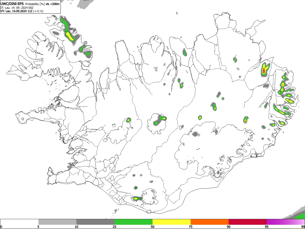Click the 'vis <200m' label
The height and width of the screenshot is (229, 305).
[x=53, y=4]
